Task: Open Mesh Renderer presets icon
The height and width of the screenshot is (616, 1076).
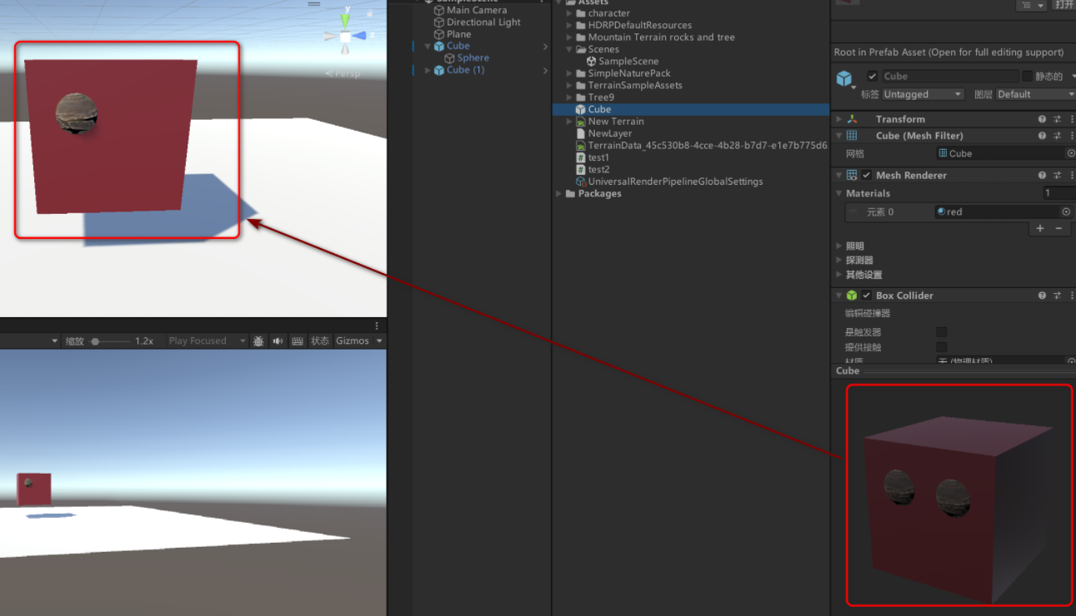Action: coord(1057,176)
